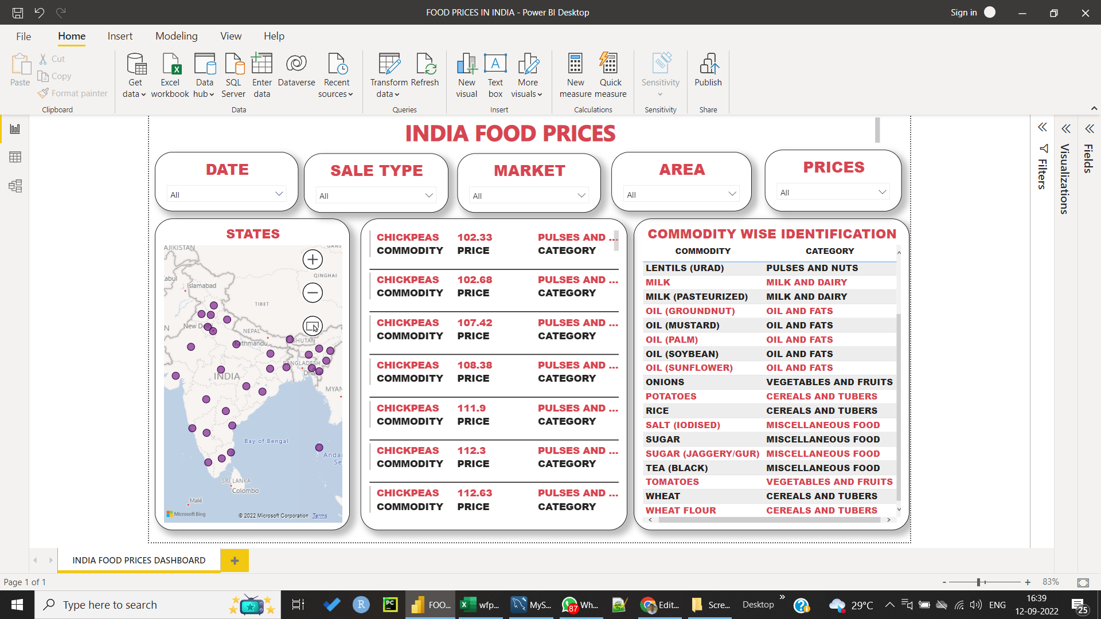Open the DATE slicer dropdown
Viewport: 1101px width, 619px height.
pos(279,194)
